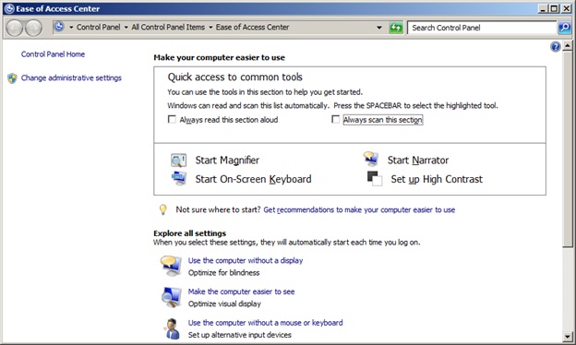This screenshot has height=345, width=576.
Task: Click the search magnifier icon
Action: point(564,28)
